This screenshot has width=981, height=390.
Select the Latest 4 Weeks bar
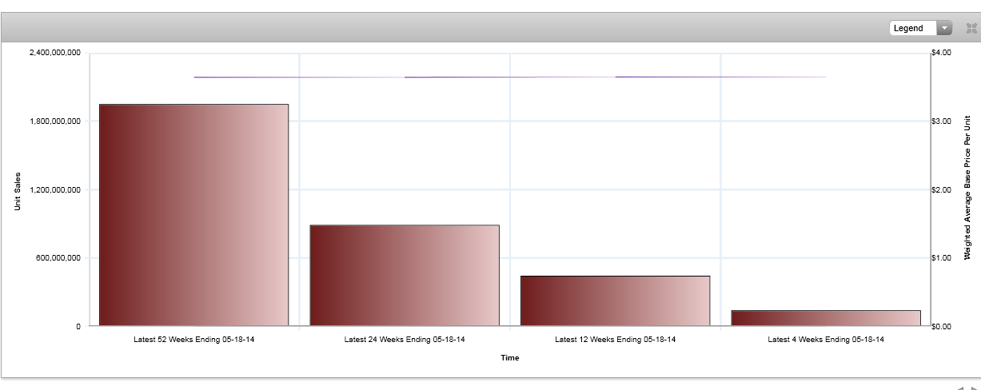[x=825, y=318]
